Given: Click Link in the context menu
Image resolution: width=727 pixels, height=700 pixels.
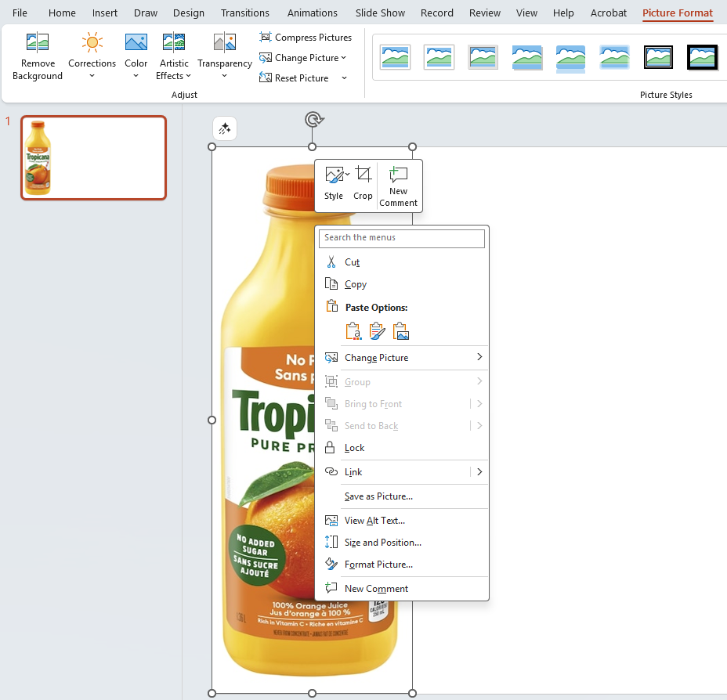Looking at the screenshot, I should [353, 472].
